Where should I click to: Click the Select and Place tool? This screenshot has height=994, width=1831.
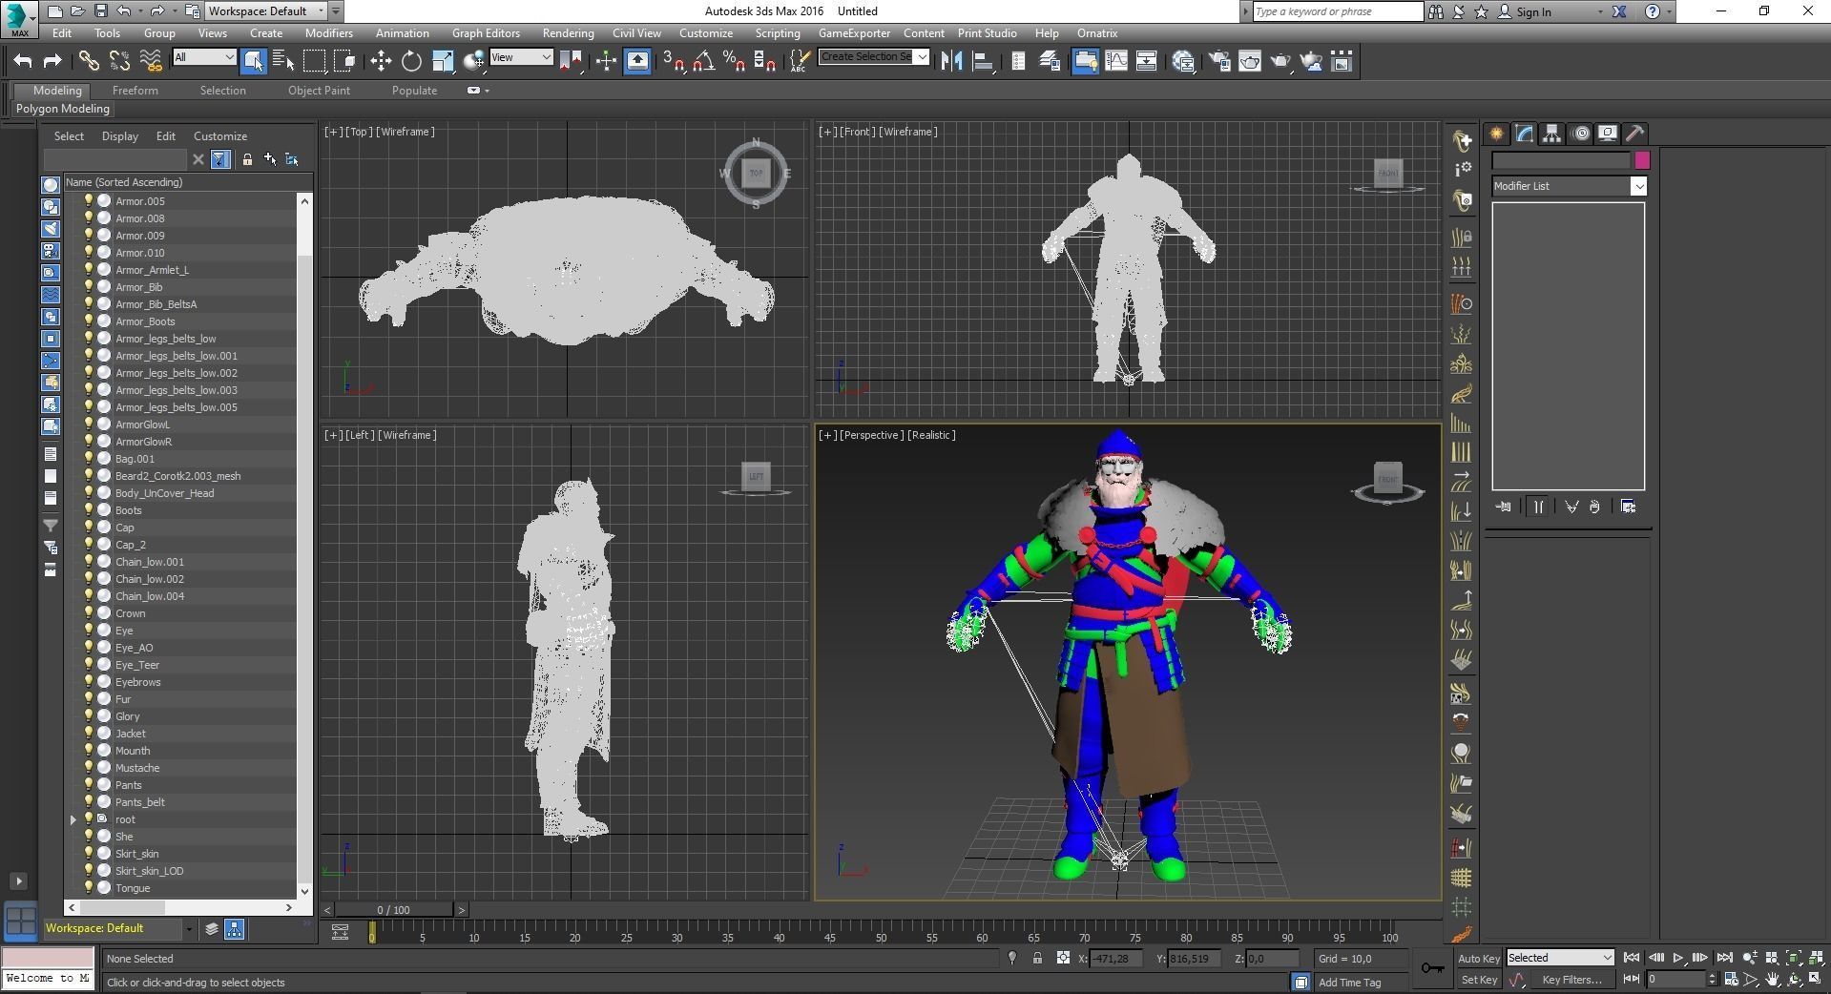point(472,61)
